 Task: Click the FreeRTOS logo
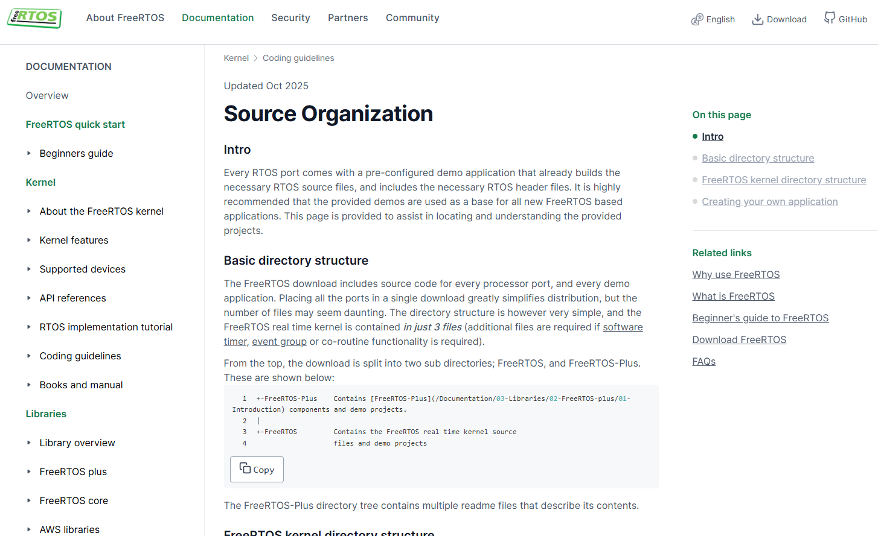tap(34, 18)
